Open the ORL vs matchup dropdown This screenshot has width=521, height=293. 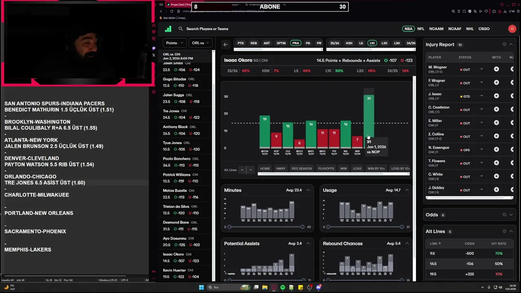point(200,43)
